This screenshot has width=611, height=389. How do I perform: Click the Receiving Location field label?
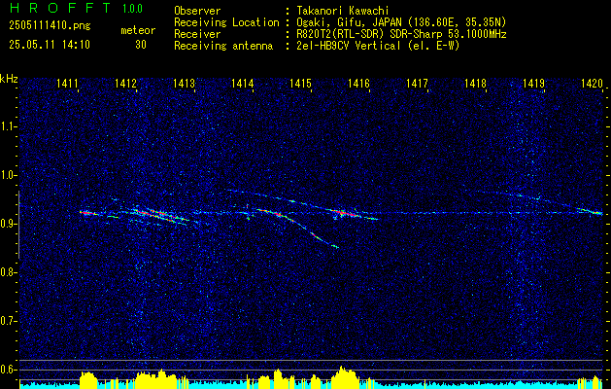point(226,22)
